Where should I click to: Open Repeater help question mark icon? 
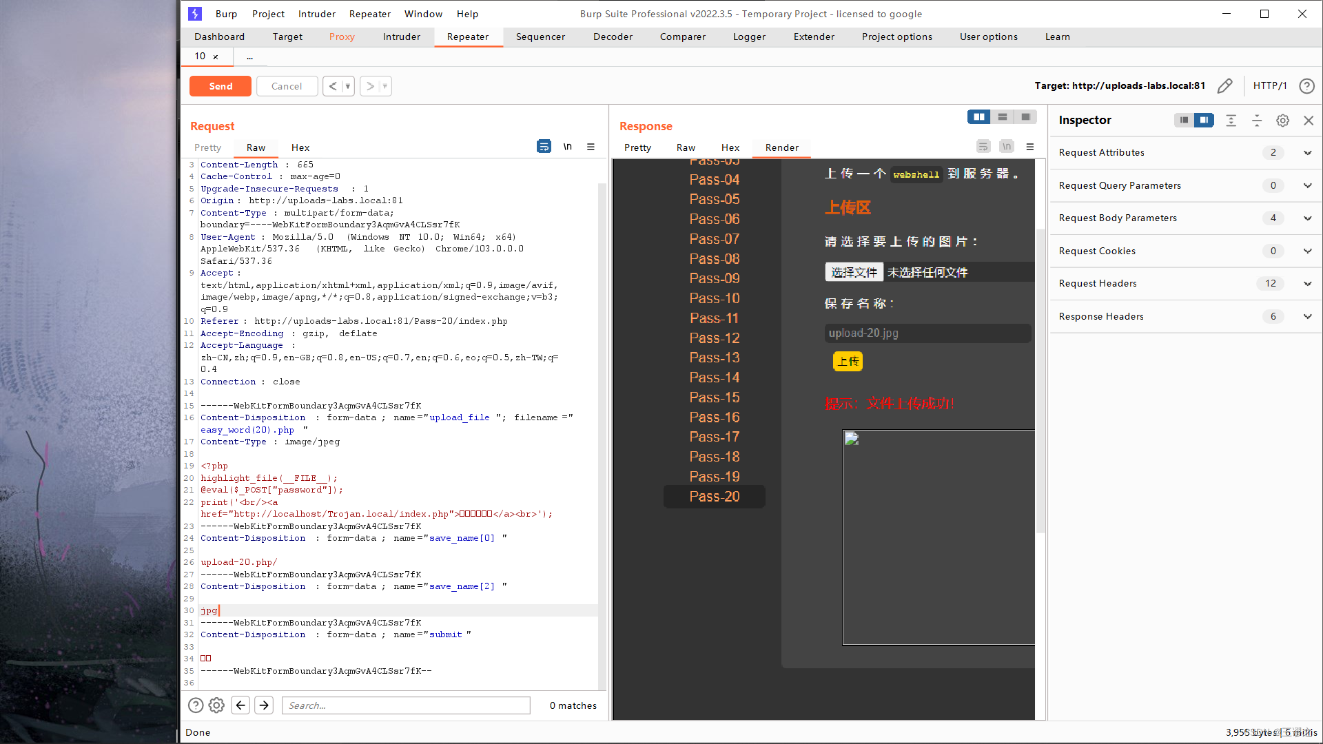tap(1306, 86)
